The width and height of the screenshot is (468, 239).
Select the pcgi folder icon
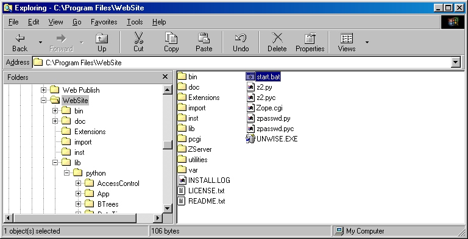pyautogui.click(x=182, y=139)
